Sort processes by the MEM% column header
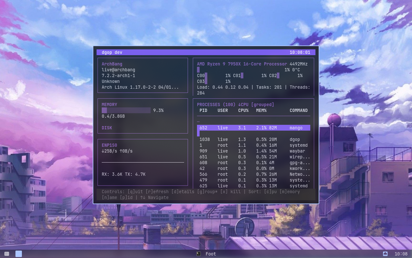Image resolution: width=412 pixels, height=258 pixels. [261, 110]
